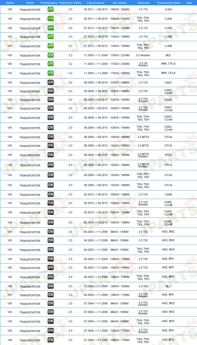Click 7HA, 7HH body in 07.2004 AXD, BNZ row
This screenshot has width=197, height=345.
click(x=143, y=322)
